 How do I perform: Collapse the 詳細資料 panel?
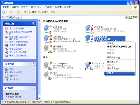pos(33,88)
